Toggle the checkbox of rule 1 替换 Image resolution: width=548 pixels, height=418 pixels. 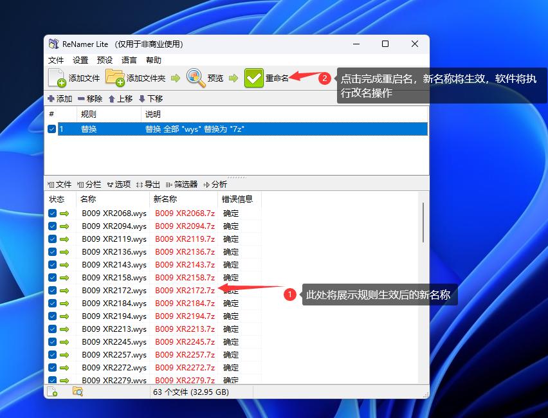(x=51, y=129)
